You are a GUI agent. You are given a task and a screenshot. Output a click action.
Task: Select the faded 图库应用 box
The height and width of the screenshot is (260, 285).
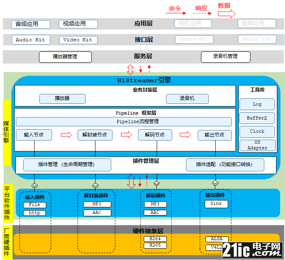coord(257,23)
